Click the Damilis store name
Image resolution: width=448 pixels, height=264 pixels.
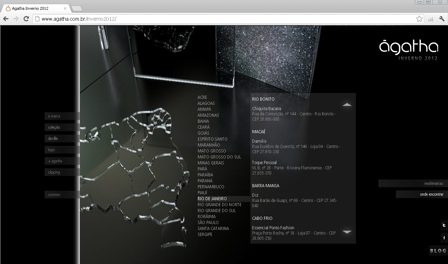point(259,141)
